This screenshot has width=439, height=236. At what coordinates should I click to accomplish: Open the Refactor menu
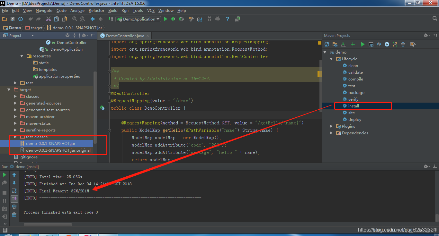(96, 11)
